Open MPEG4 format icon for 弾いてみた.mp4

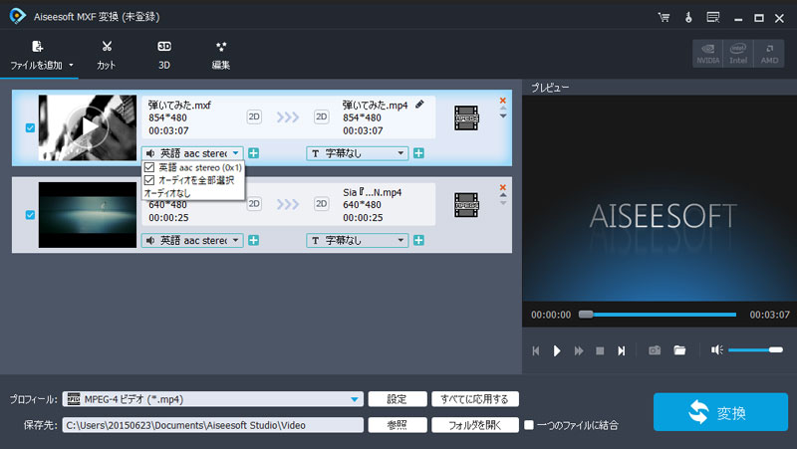[x=466, y=117]
